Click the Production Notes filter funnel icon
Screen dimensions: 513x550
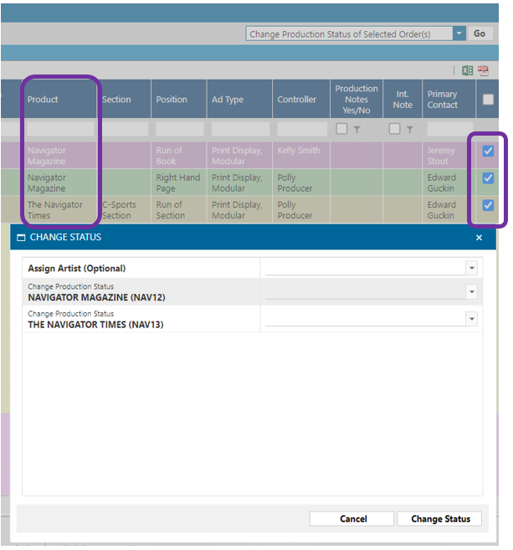pos(357,129)
